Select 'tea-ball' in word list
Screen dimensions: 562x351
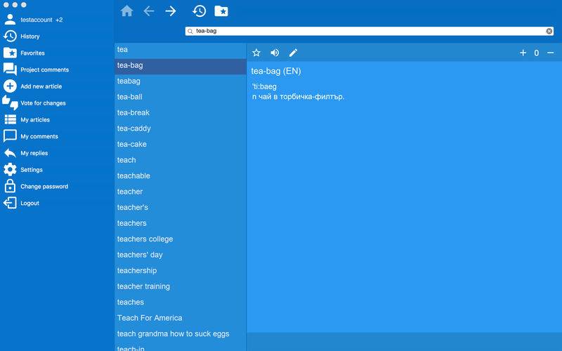[181, 97]
